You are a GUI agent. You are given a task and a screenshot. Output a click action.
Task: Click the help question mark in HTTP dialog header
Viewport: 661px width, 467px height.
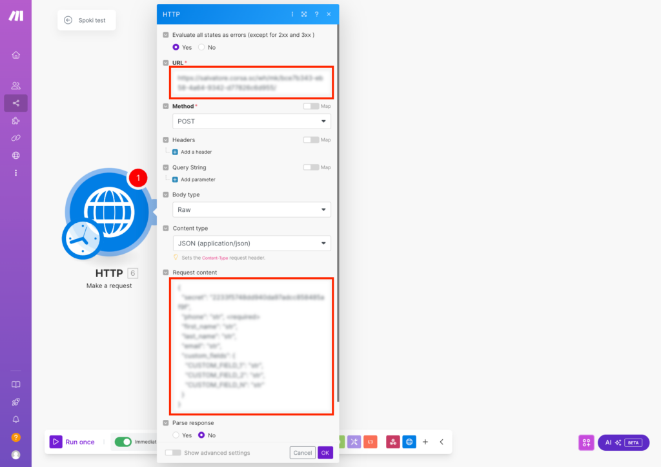316,14
